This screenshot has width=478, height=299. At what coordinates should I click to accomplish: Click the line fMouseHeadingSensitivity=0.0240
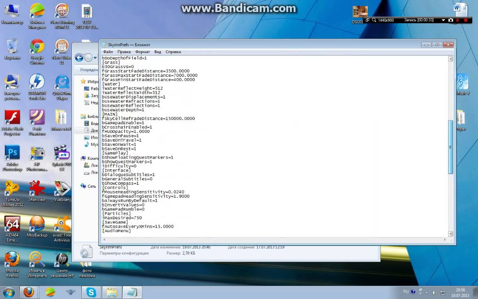143,192
